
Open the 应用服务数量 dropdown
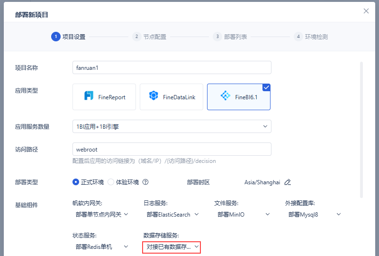coord(172,126)
